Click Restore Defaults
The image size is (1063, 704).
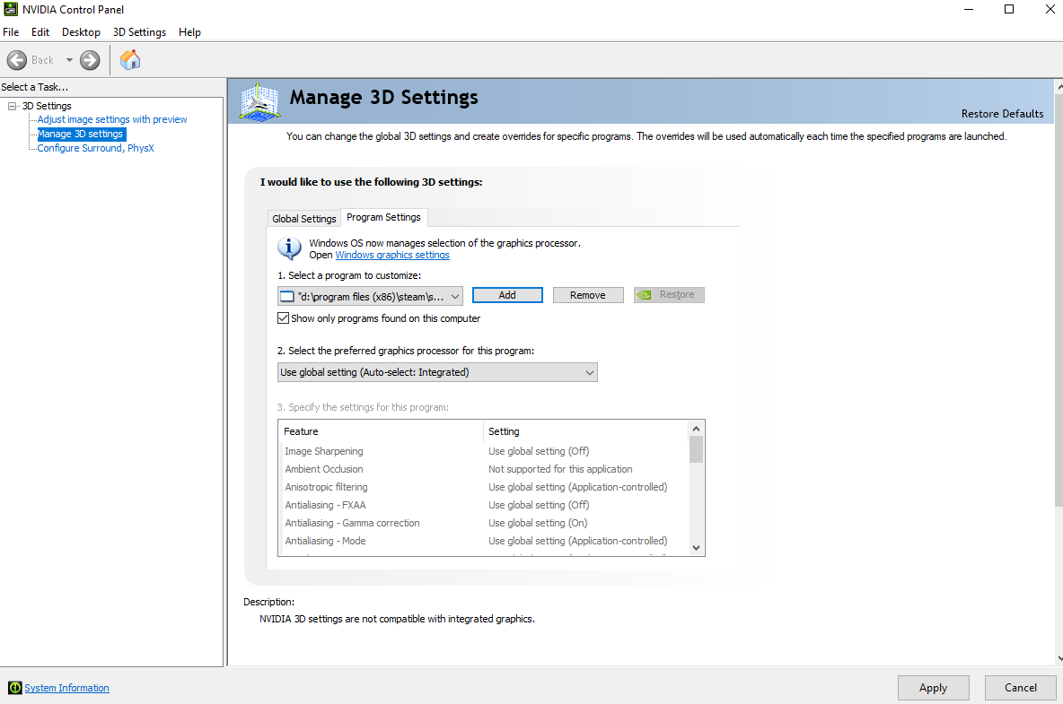(x=1002, y=114)
